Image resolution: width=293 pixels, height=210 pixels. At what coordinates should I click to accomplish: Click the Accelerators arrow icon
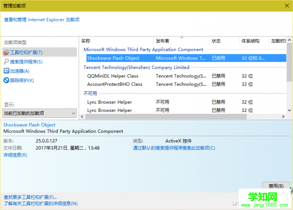pyautogui.click(x=6, y=71)
